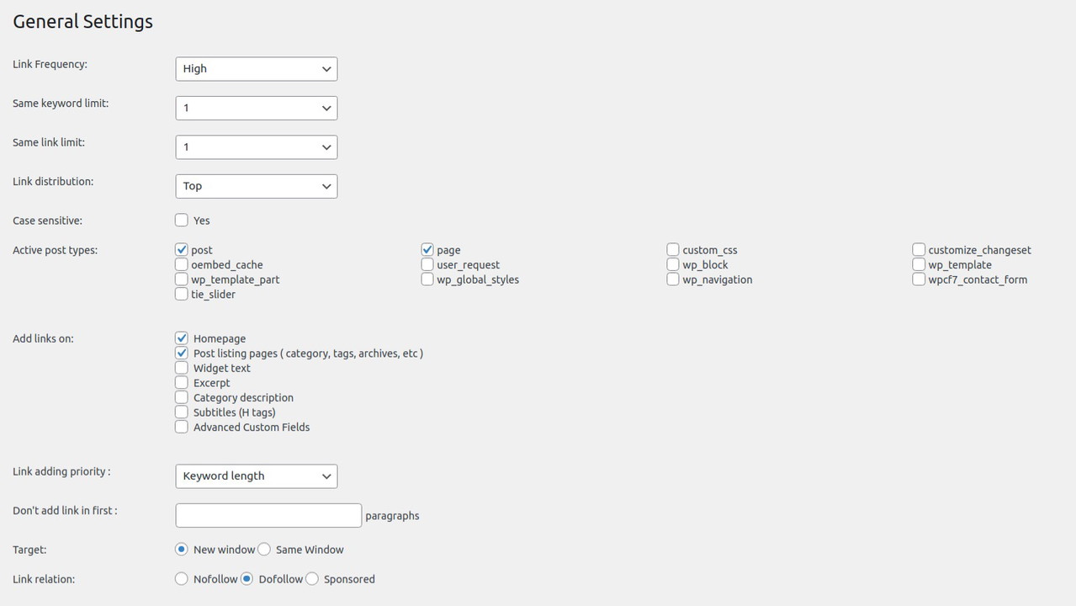Enable links in Category description
The image size is (1076, 606).
coord(182,397)
